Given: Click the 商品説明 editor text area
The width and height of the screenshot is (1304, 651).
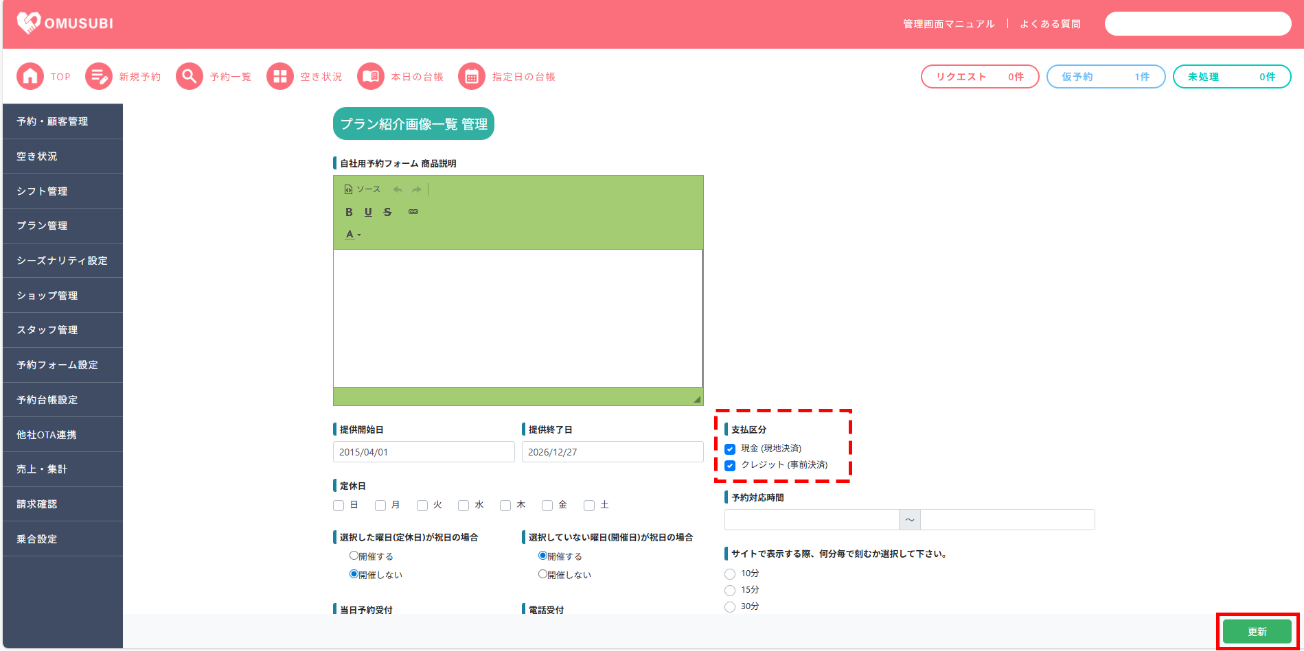Looking at the screenshot, I should pyautogui.click(x=518, y=318).
